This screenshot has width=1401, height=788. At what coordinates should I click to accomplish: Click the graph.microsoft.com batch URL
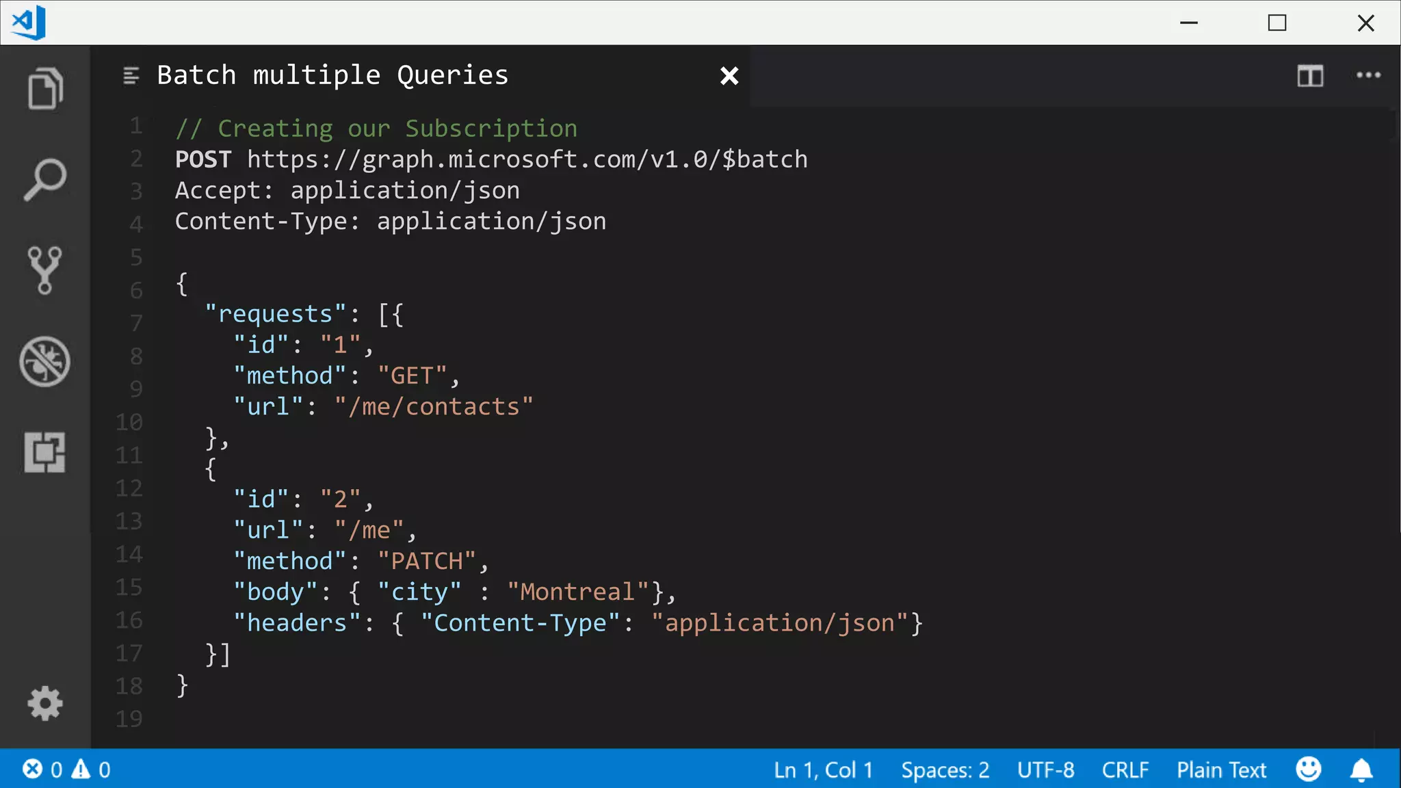pos(527,159)
